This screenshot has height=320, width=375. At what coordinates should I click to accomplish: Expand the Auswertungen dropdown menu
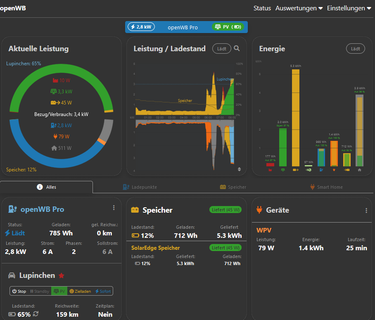click(x=299, y=8)
